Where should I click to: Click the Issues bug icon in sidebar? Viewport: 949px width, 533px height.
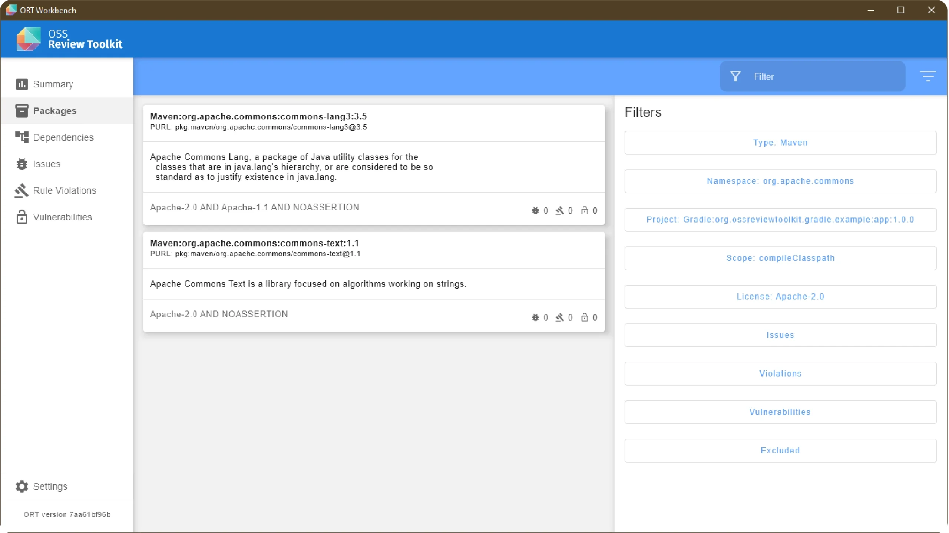(x=22, y=164)
